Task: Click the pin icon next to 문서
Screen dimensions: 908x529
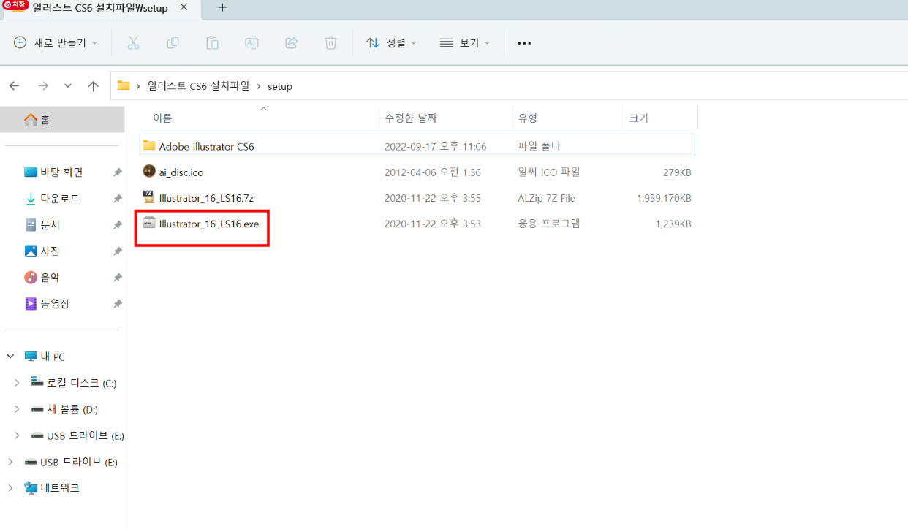Action: [x=117, y=225]
